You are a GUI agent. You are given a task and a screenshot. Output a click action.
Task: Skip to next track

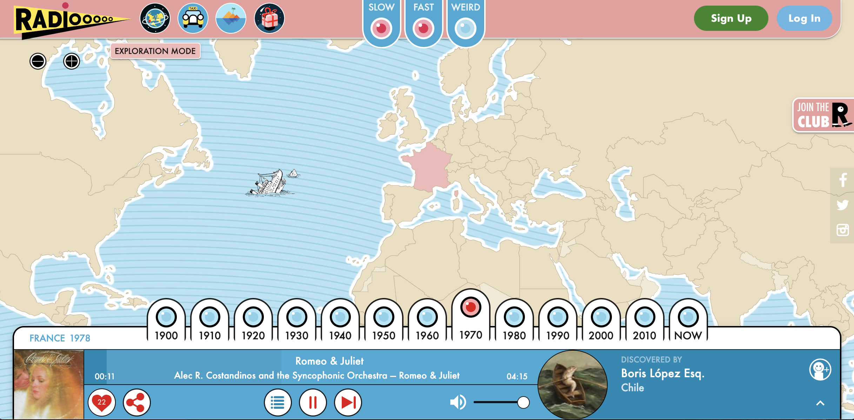click(x=348, y=402)
